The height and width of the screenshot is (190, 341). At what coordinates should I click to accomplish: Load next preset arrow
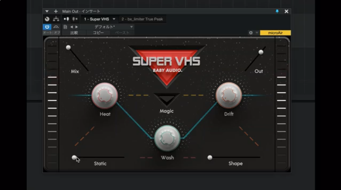click(77, 27)
